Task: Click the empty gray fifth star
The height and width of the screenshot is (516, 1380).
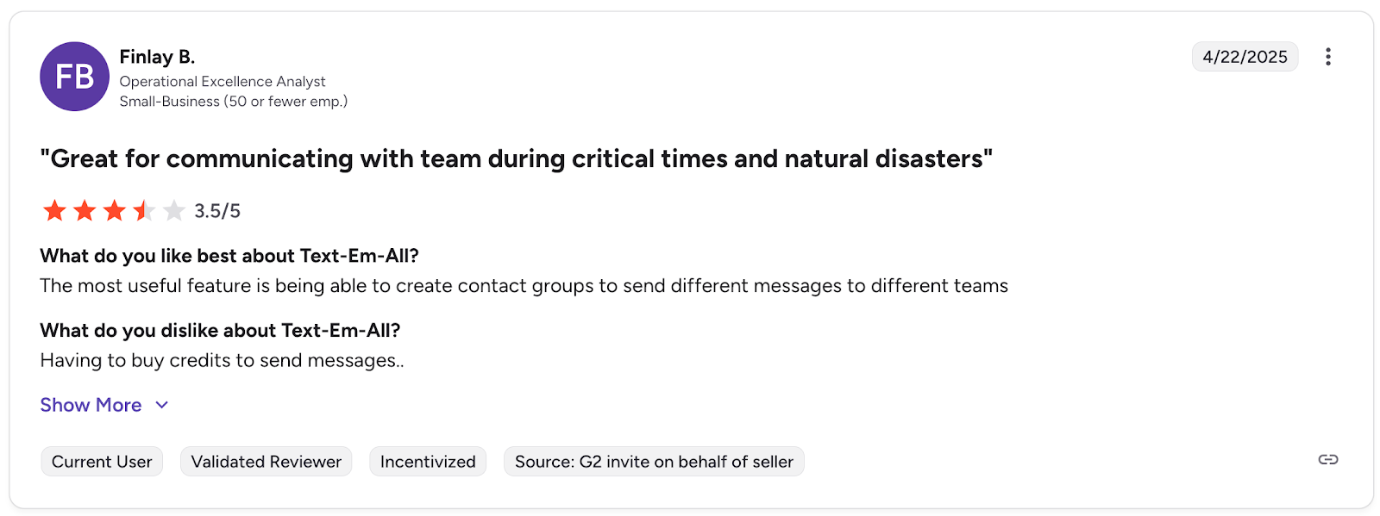Action: click(x=173, y=210)
